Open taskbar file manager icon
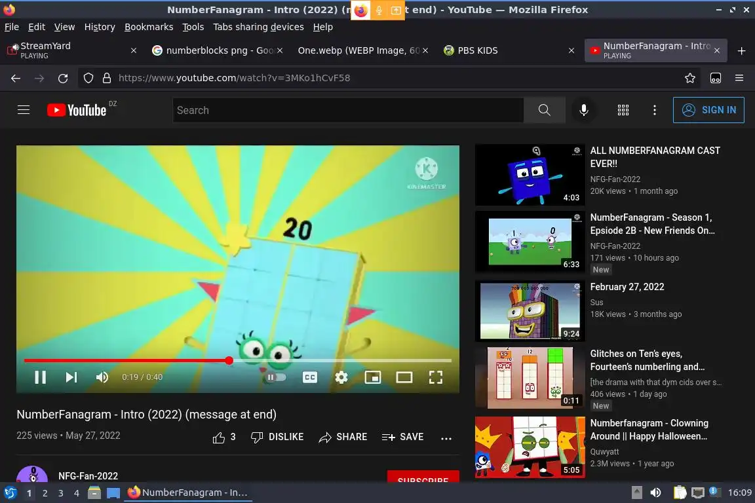The width and height of the screenshot is (755, 503). coord(94,493)
